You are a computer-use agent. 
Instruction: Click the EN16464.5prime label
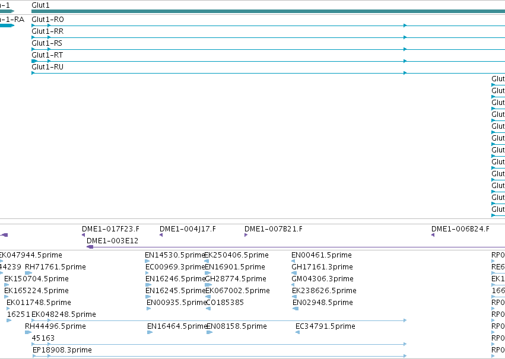177,327
